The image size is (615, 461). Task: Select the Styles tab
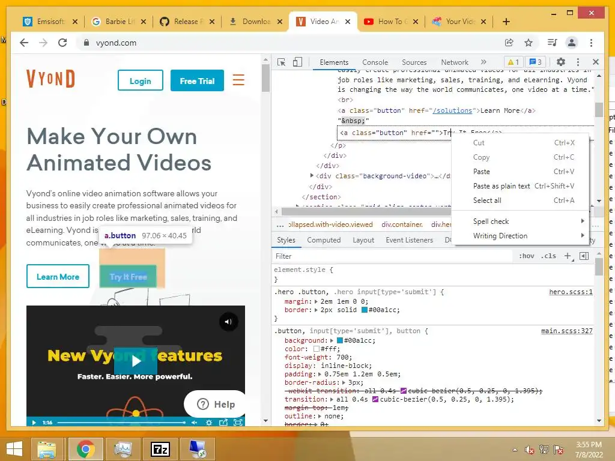coord(286,240)
